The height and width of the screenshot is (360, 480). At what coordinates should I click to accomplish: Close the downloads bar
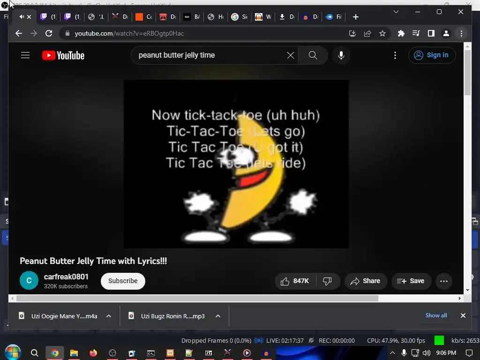[463, 315]
